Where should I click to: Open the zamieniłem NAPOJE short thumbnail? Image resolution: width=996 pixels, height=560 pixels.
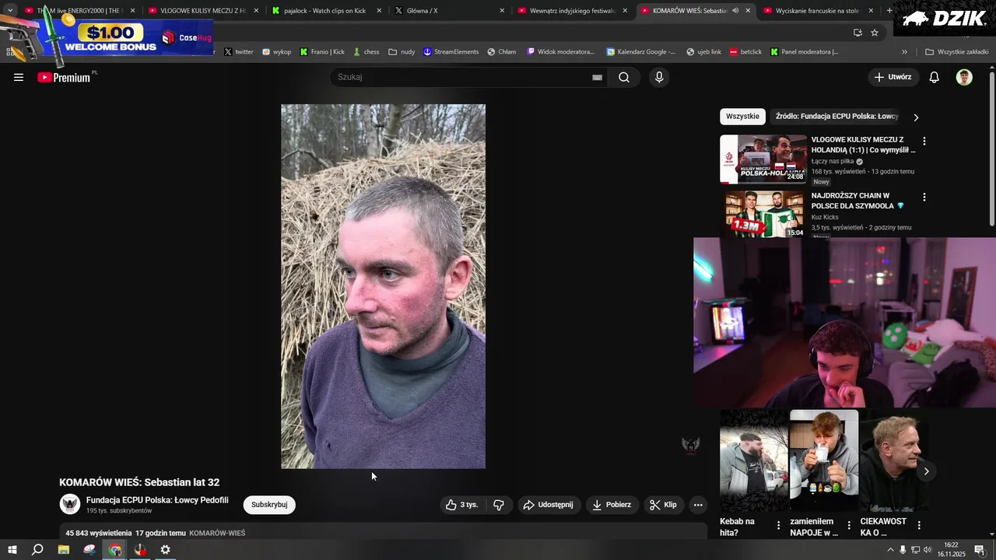(824, 460)
